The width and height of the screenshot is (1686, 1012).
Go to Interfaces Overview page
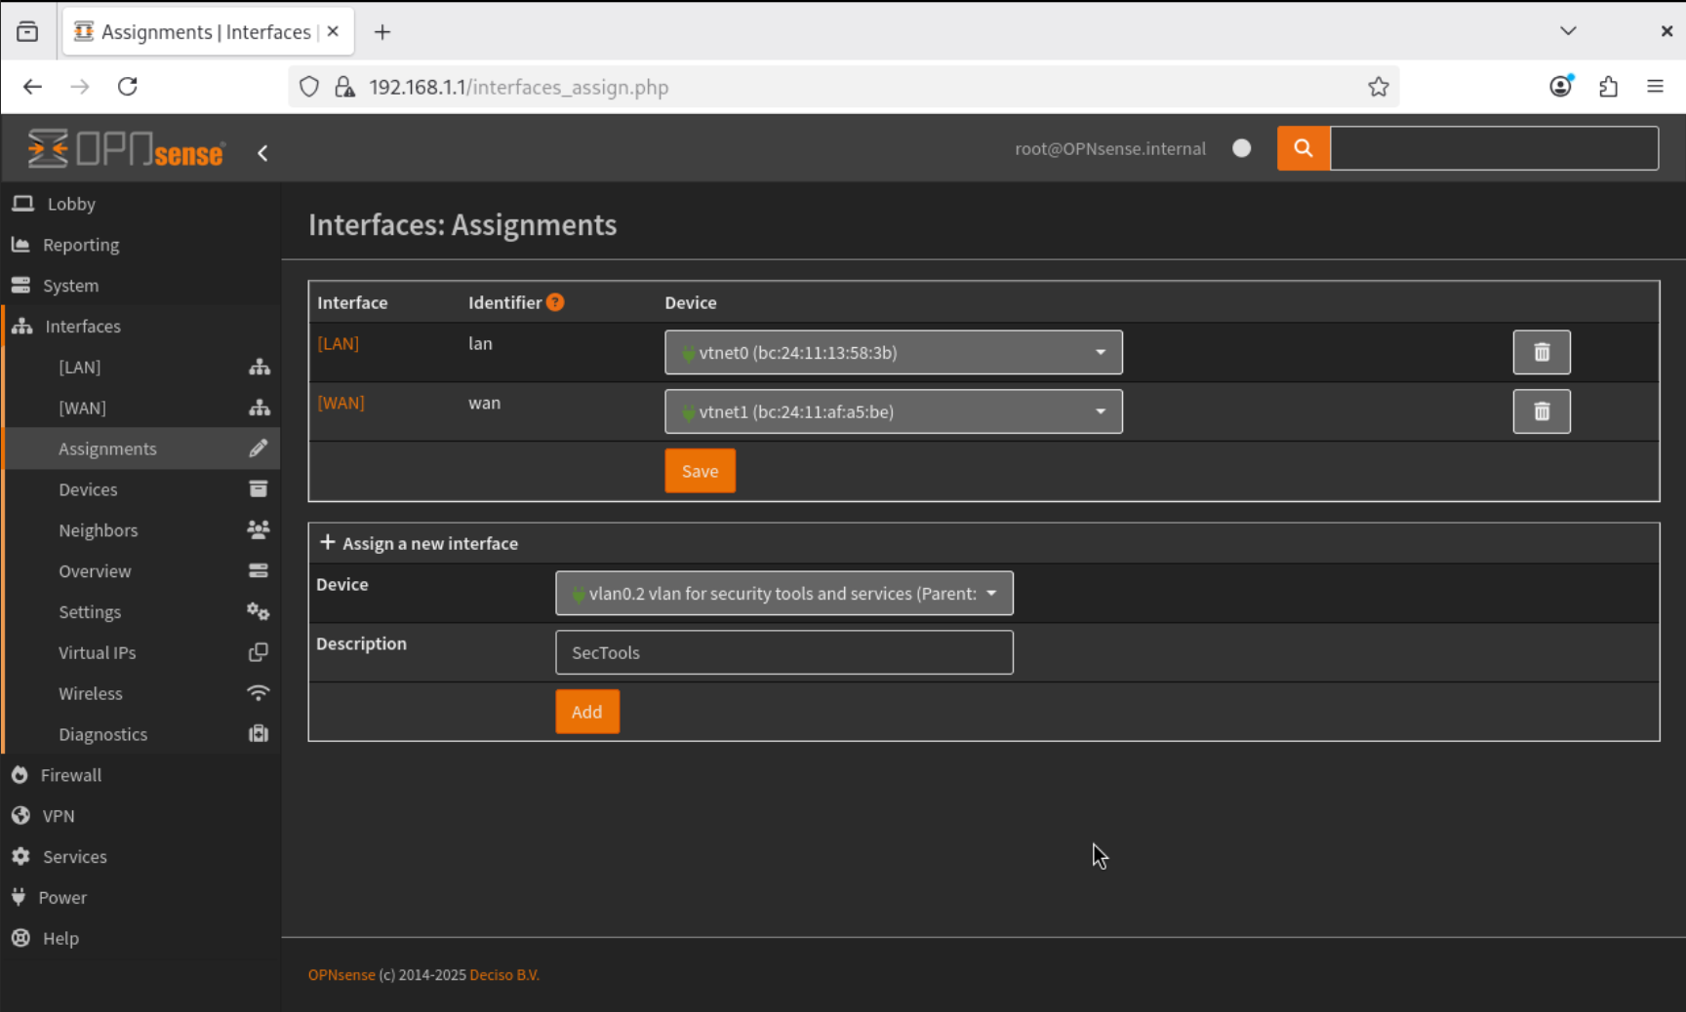(95, 571)
